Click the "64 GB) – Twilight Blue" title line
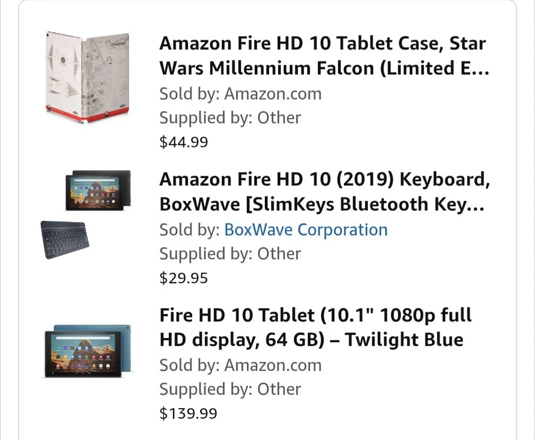Image resolution: width=535 pixels, height=440 pixels. point(312,340)
